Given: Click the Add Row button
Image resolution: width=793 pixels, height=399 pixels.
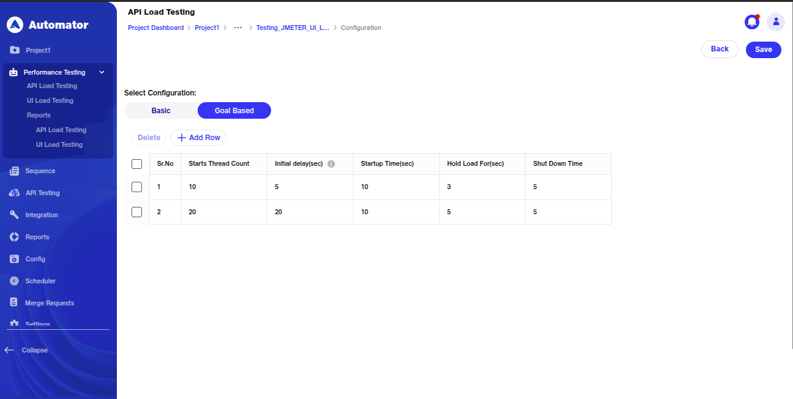Looking at the screenshot, I should click(198, 138).
